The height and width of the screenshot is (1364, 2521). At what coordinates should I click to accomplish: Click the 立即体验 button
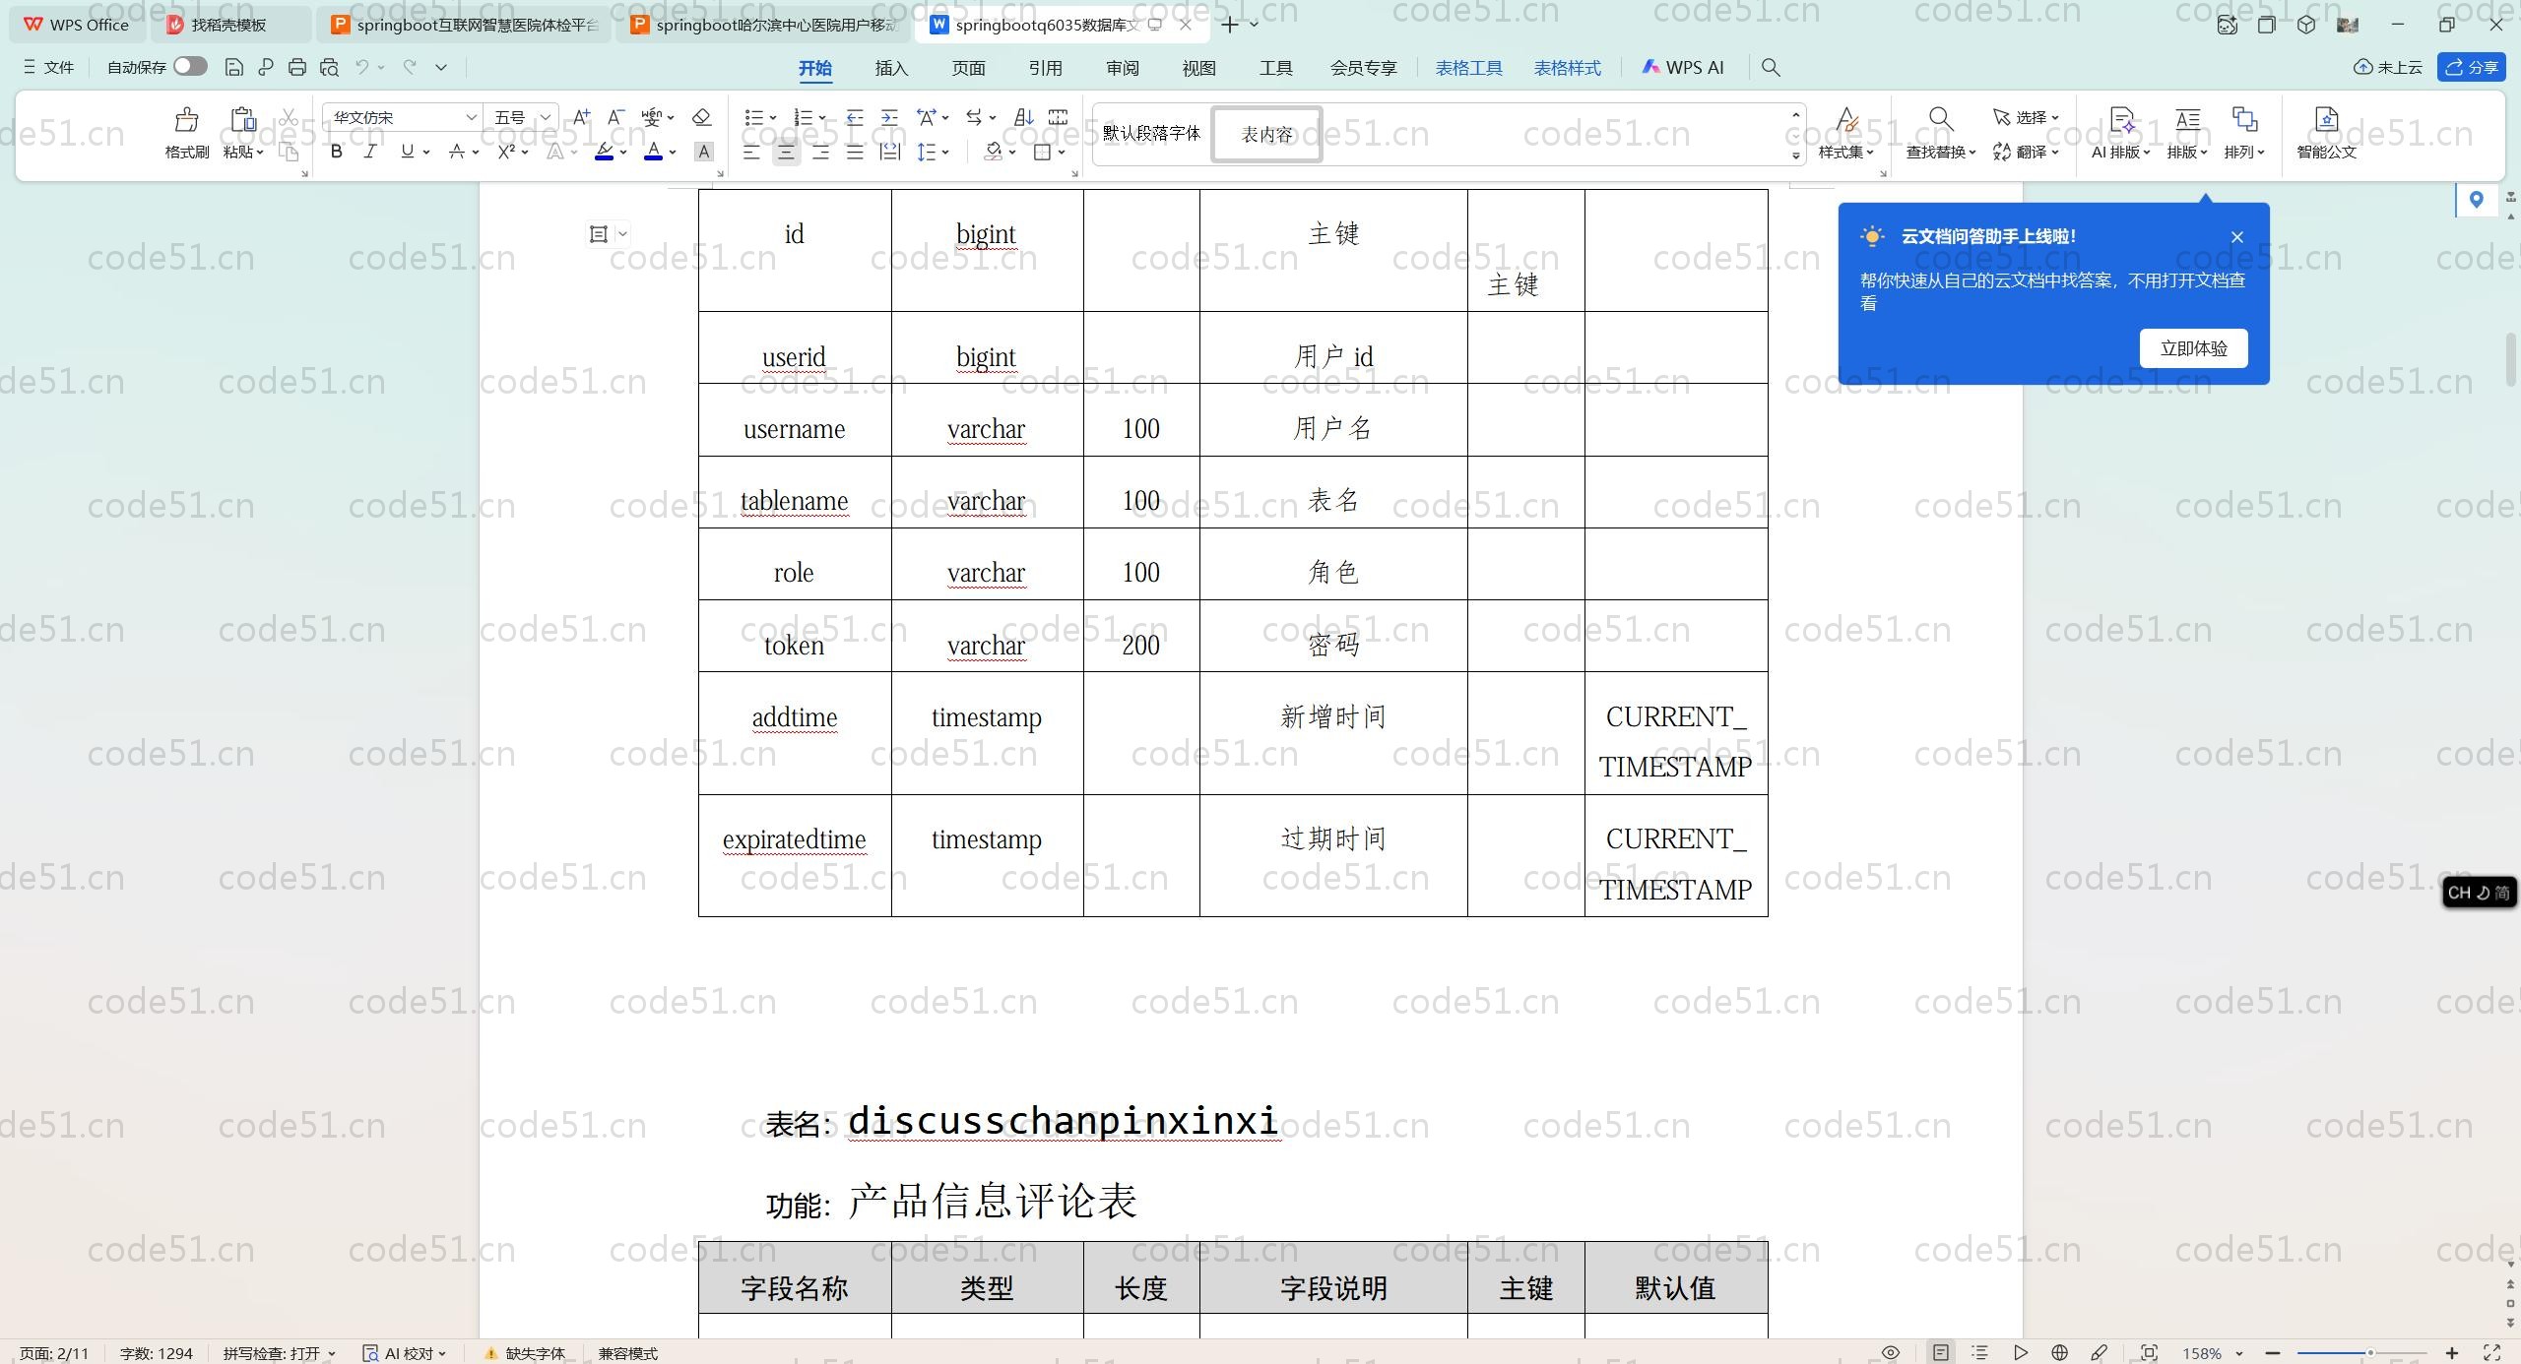tap(2193, 348)
